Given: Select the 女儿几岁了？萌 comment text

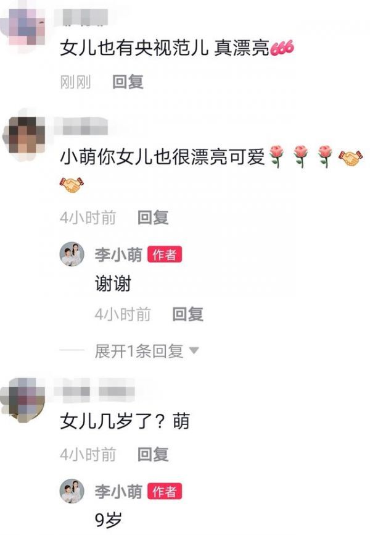Looking at the screenshot, I should 125,421.
